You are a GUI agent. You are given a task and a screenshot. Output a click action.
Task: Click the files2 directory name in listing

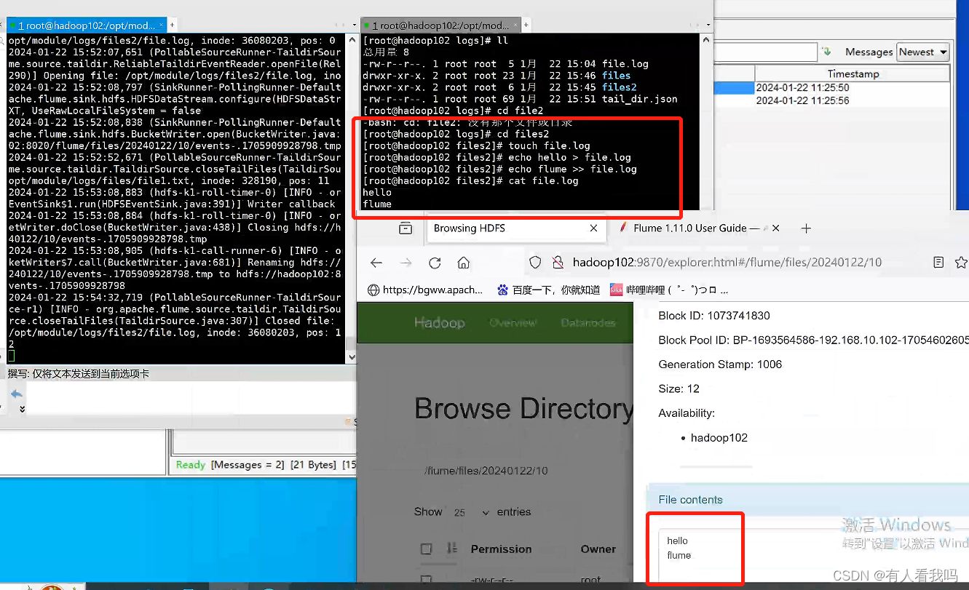coord(620,87)
